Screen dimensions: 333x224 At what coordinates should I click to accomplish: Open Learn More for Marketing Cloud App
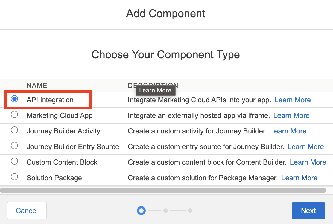291,115
